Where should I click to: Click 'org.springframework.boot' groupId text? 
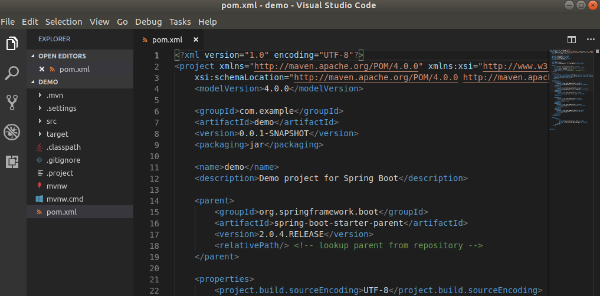click(x=319, y=212)
